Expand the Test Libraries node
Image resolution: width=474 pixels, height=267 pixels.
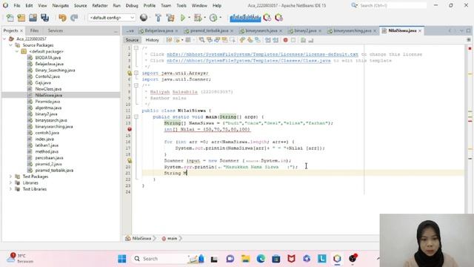coord(10,189)
